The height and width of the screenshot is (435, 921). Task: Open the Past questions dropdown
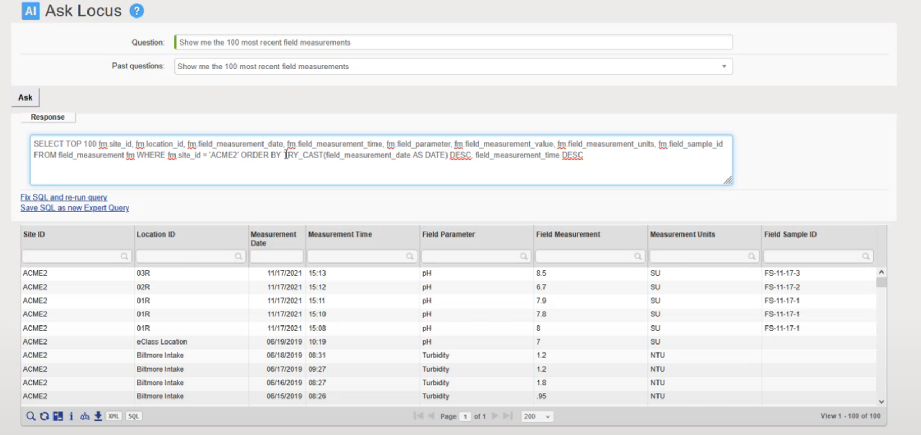pyautogui.click(x=724, y=66)
